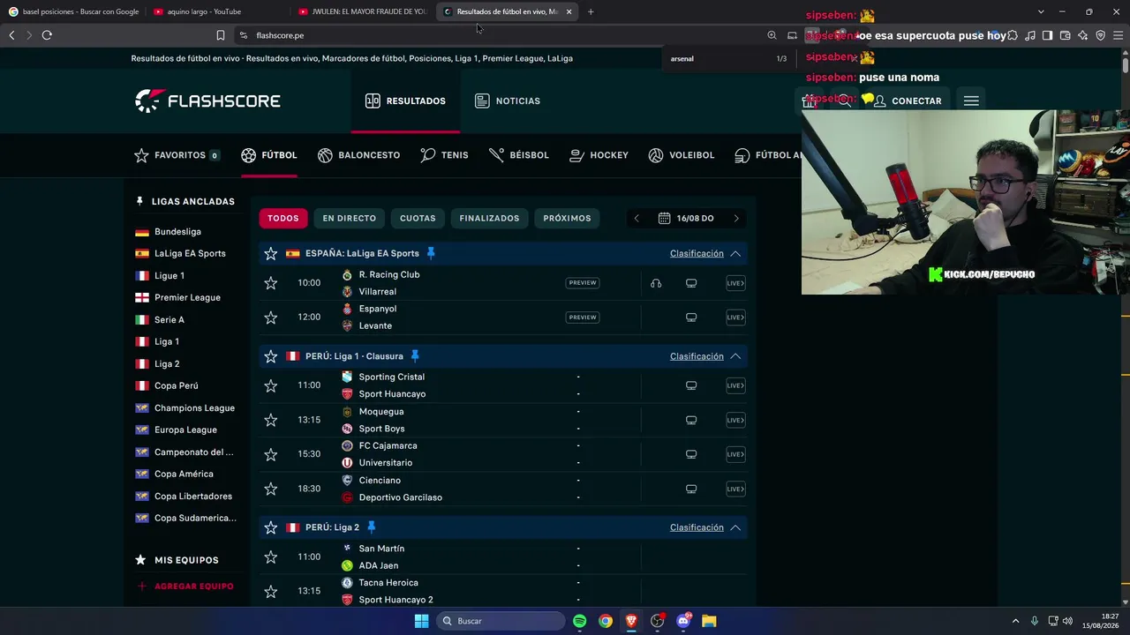Favorite the R. Racing Club vs Villarreal match
The width and height of the screenshot is (1130, 635).
[271, 283]
